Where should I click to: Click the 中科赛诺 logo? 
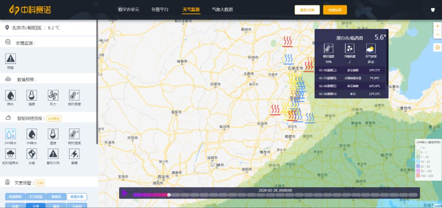(x=30, y=9)
